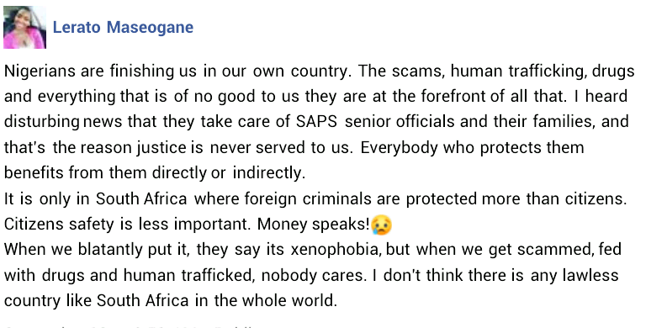
Task: Click the phrase 'Money speaks!' in the post
Action: click(314, 225)
